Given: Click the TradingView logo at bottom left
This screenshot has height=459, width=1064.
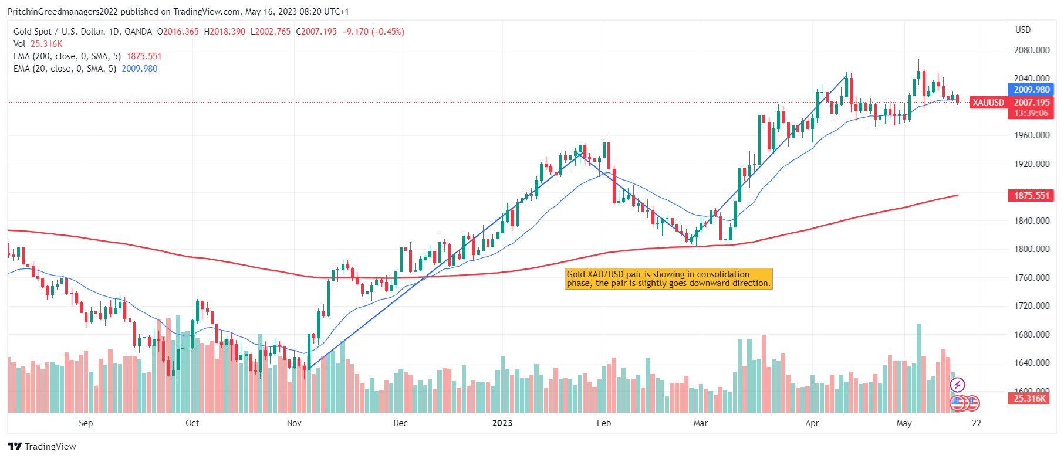Looking at the screenshot, I should [42, 446].
